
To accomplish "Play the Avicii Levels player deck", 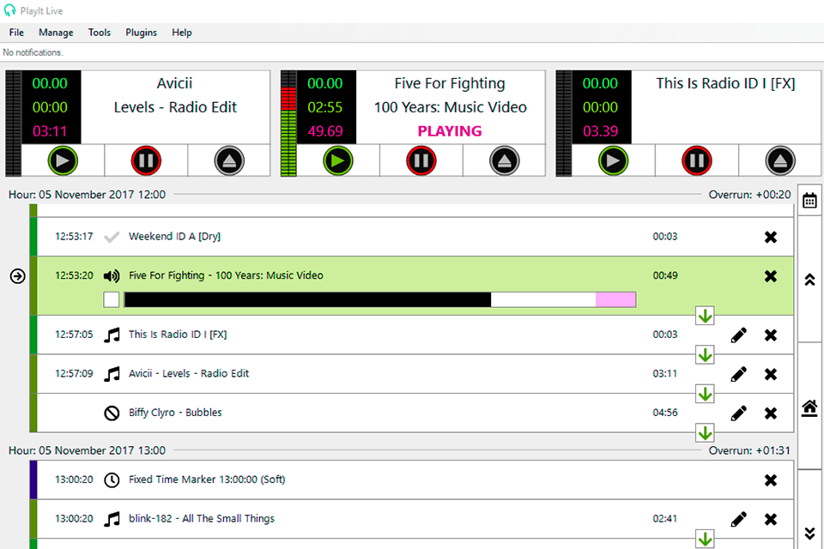I will (x=63, y=160).
